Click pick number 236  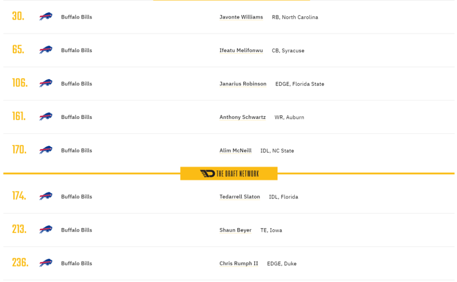tap(20, 262)
